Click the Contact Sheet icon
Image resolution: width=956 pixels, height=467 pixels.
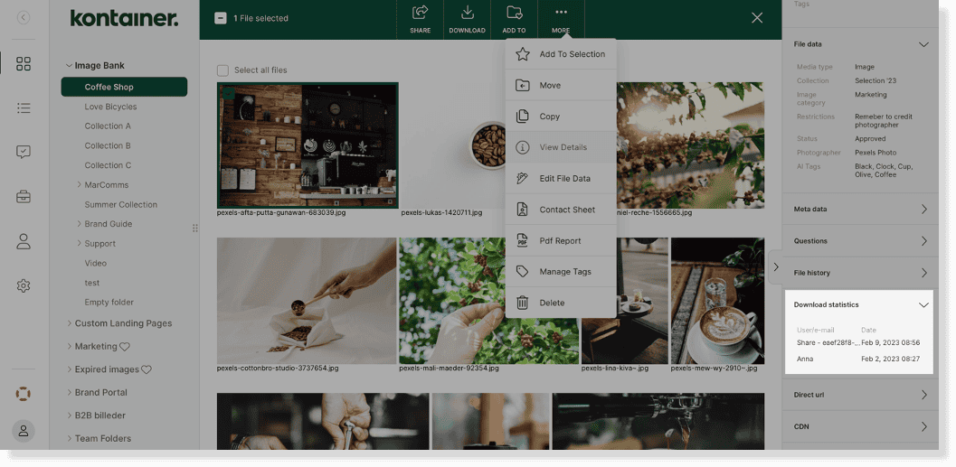pyautogui.click(x=523, y=210)
